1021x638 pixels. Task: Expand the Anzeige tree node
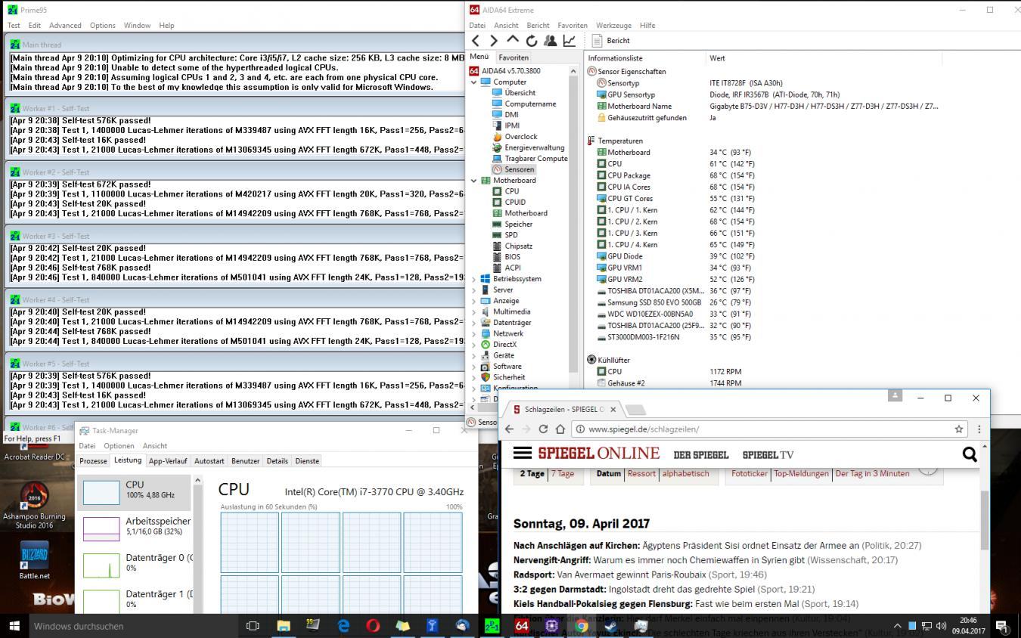click(474, 301)
